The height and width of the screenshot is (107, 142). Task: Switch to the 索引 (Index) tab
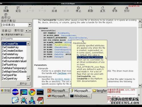(19, 31)
